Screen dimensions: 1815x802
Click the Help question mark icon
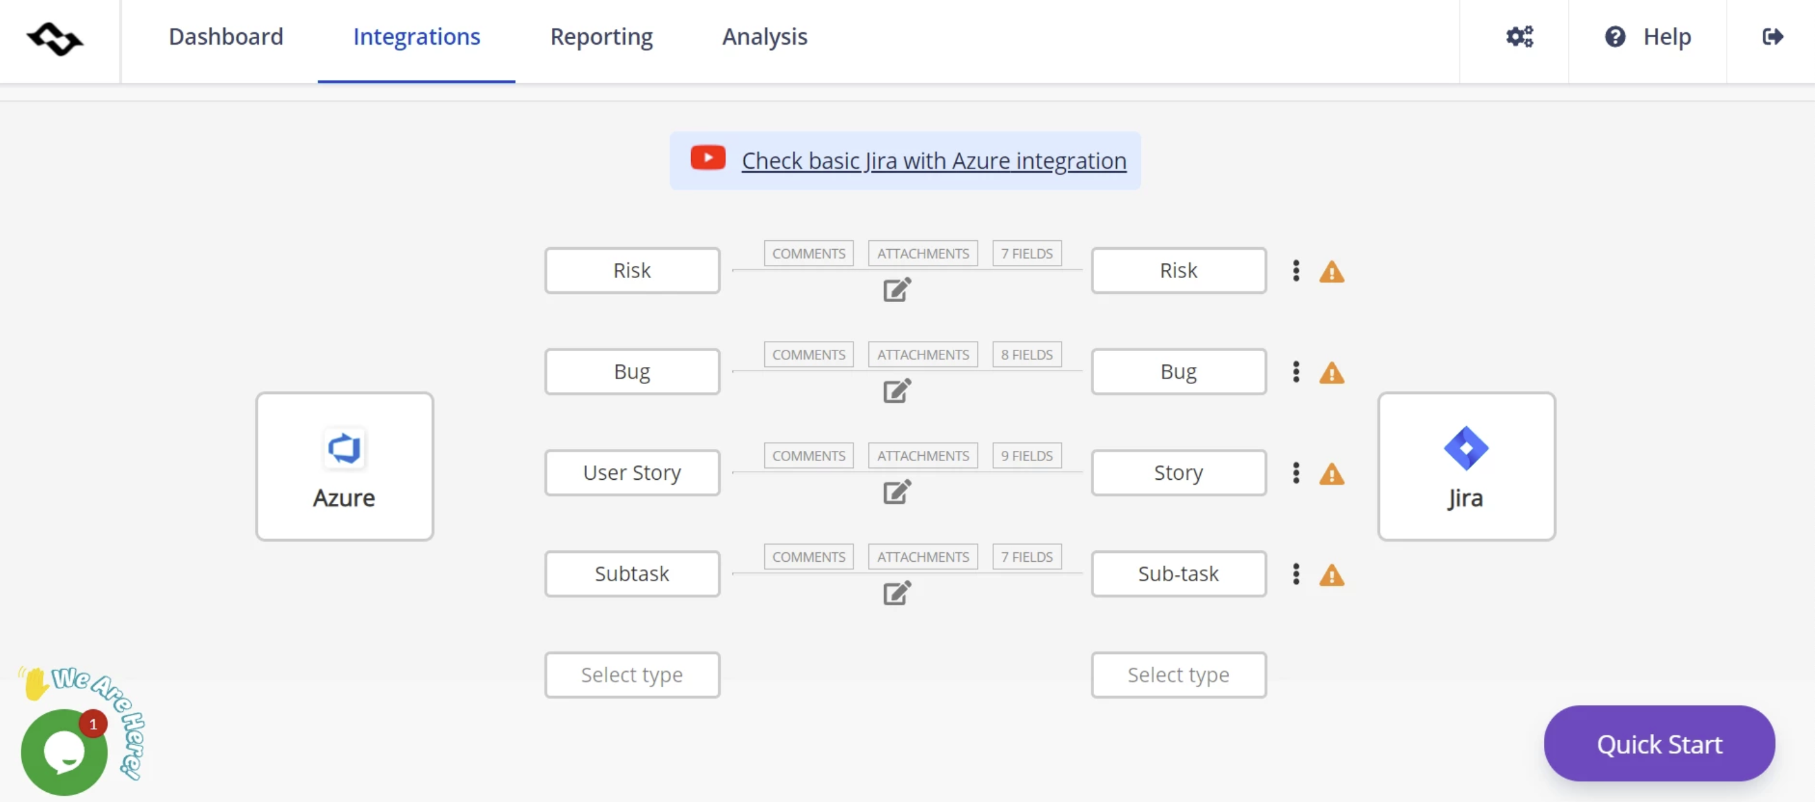(1615, 37)
